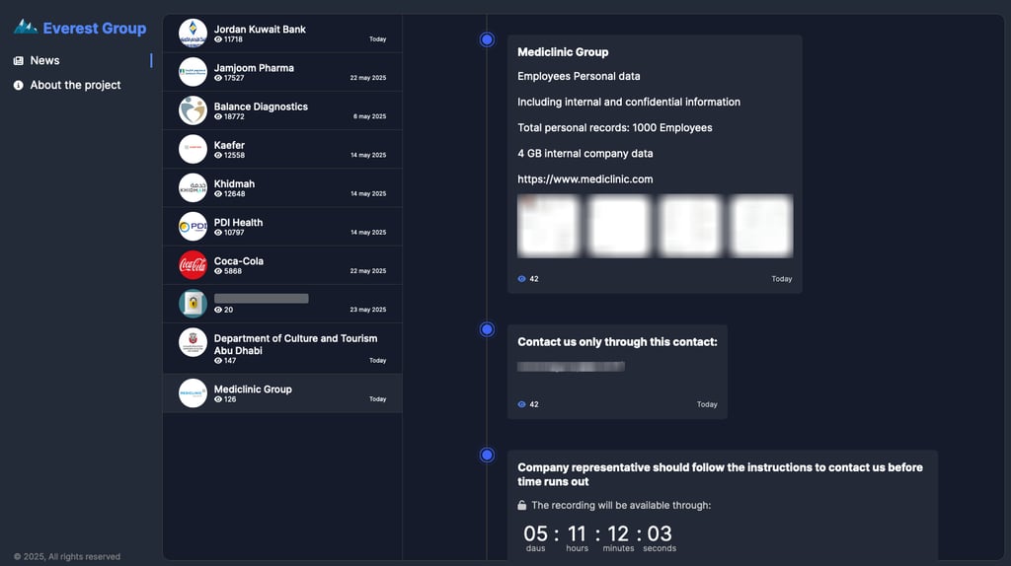1011x566 pixels.
Task: Click the Balance Diagnostics logo avatar
Action: point(193,110)
